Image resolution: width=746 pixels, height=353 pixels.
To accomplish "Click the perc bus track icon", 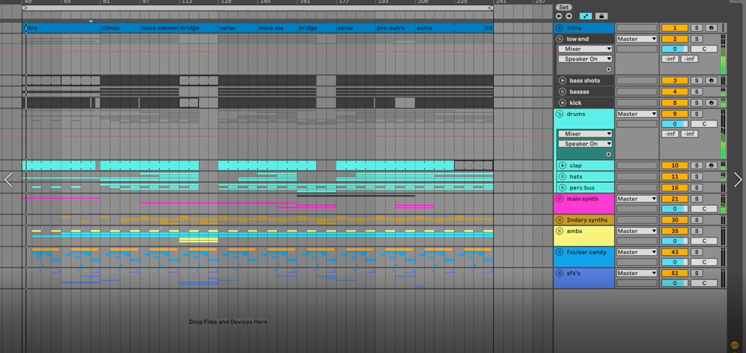I will (x=562, y=188).
